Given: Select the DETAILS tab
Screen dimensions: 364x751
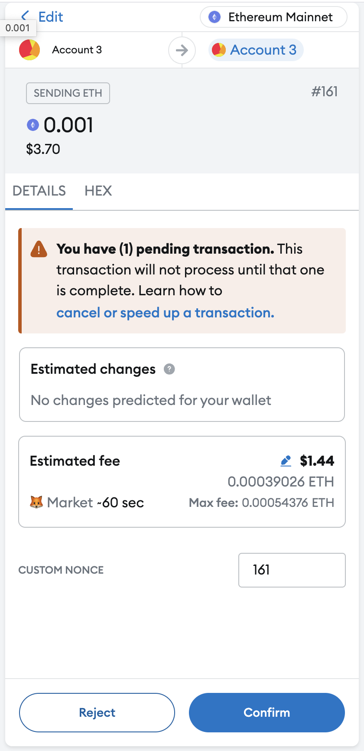Looking at the screenshot, I should click(x=39, y=191).
